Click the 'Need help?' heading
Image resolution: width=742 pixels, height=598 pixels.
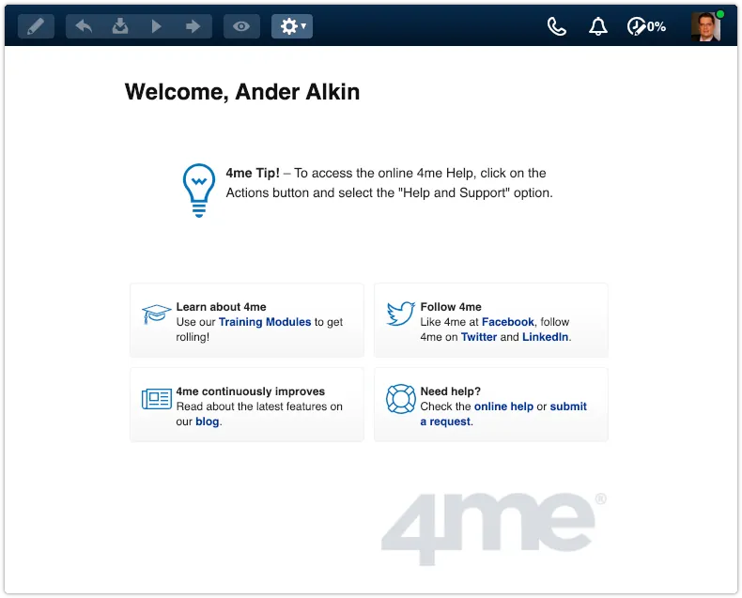pos(450,391)
